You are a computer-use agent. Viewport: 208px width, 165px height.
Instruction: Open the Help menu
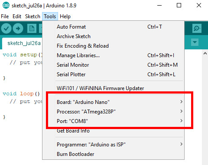(65, 16)
